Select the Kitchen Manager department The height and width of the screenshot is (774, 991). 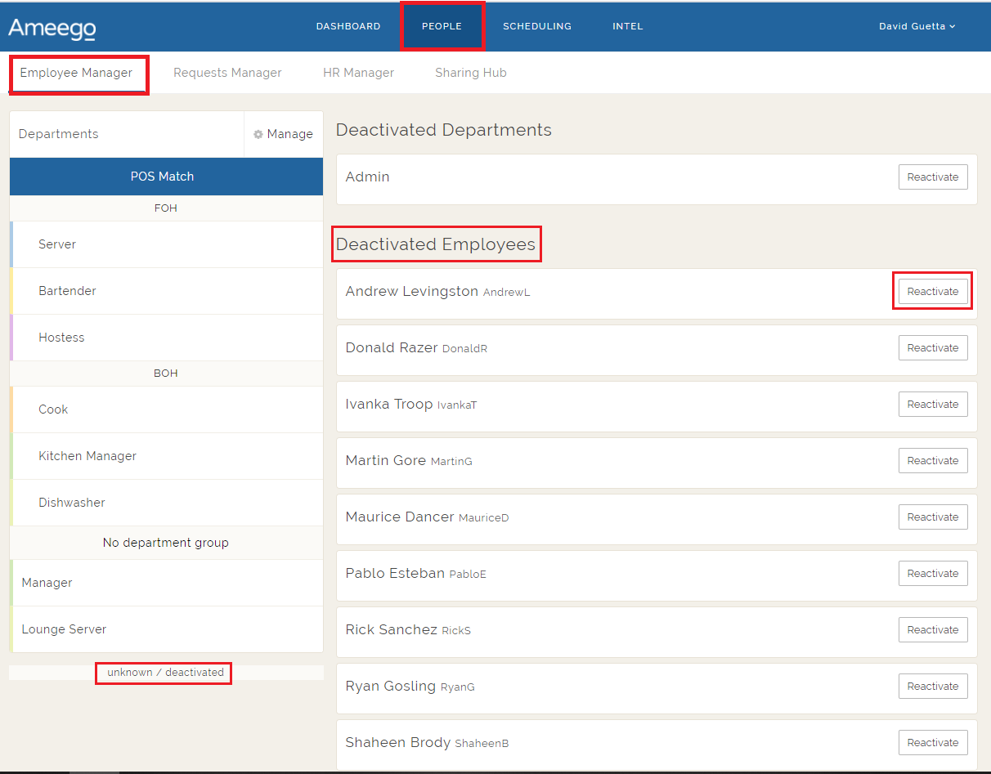(87, 456)
